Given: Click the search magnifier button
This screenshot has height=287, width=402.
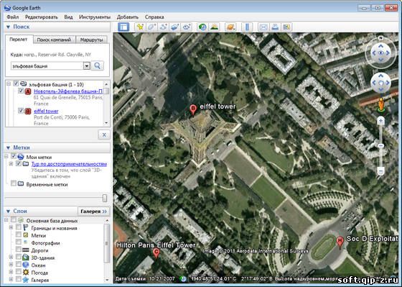Looking at the screenshot, I should coord(98,65).
